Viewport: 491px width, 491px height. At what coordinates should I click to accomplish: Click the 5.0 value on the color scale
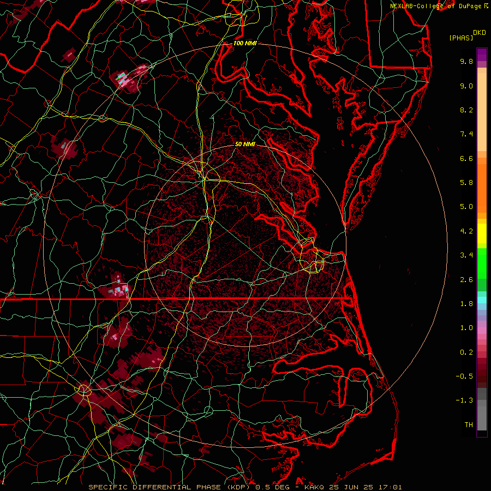click(x=466, y=207)
